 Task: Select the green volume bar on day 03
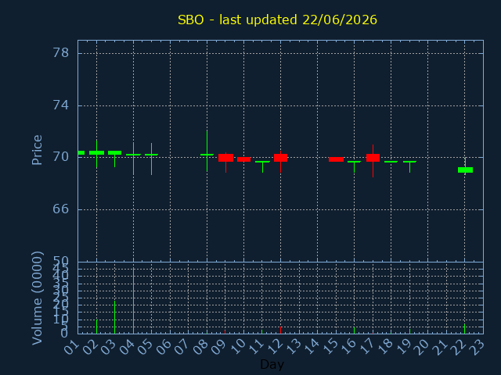[115, 317]
